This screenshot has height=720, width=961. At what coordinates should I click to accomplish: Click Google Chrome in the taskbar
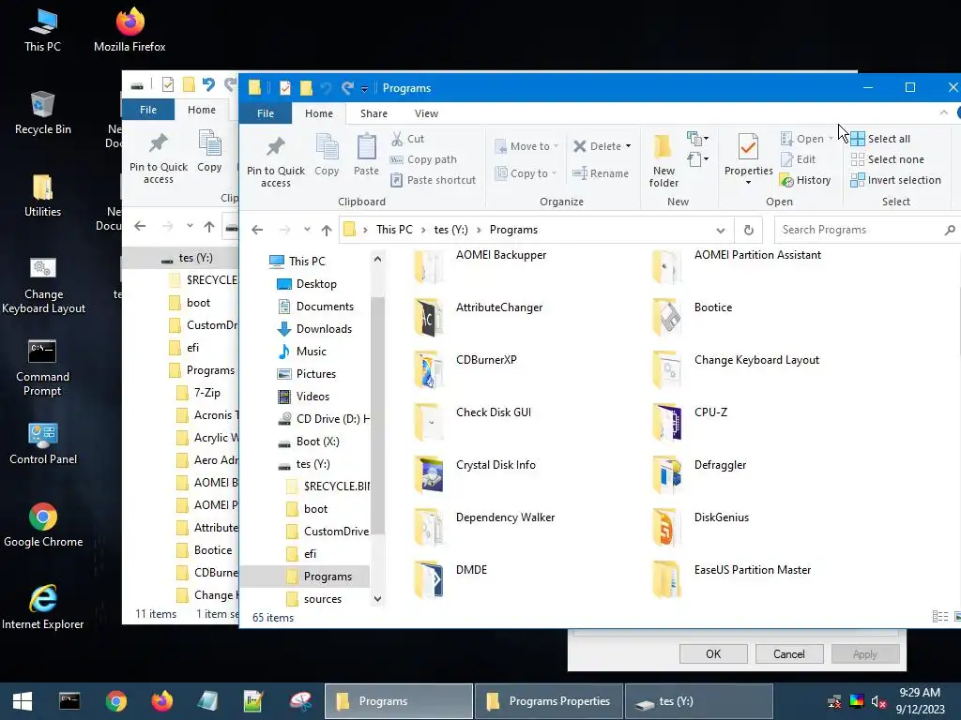(115, 701)
